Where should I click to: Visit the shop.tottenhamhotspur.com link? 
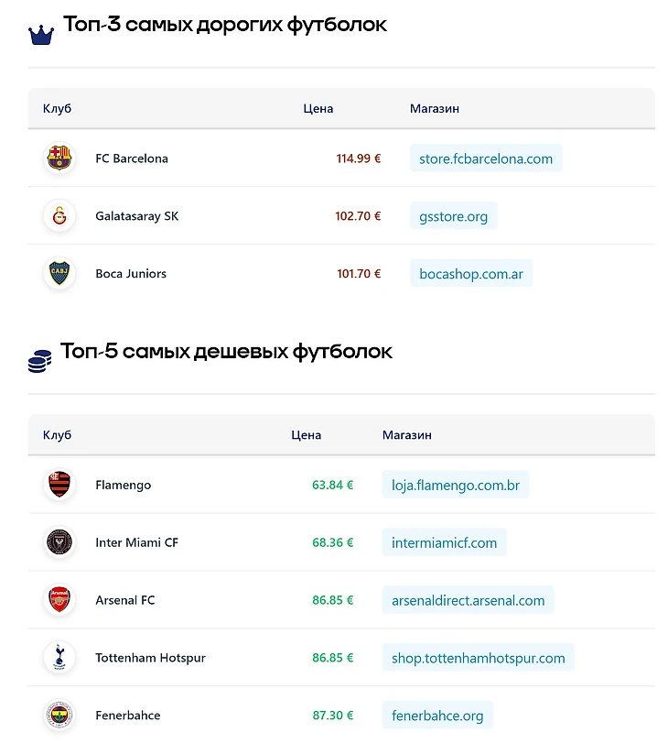pyautogui.click(x=478, y=658)
